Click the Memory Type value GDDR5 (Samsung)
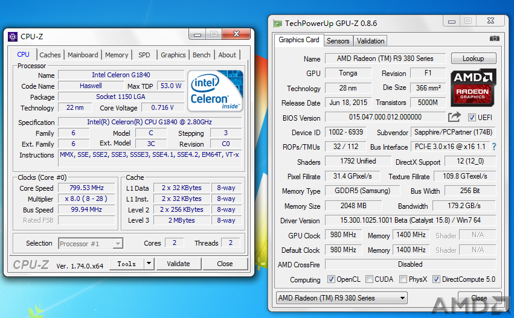Viewport: 514px width, 318px height. coord(362,191)
